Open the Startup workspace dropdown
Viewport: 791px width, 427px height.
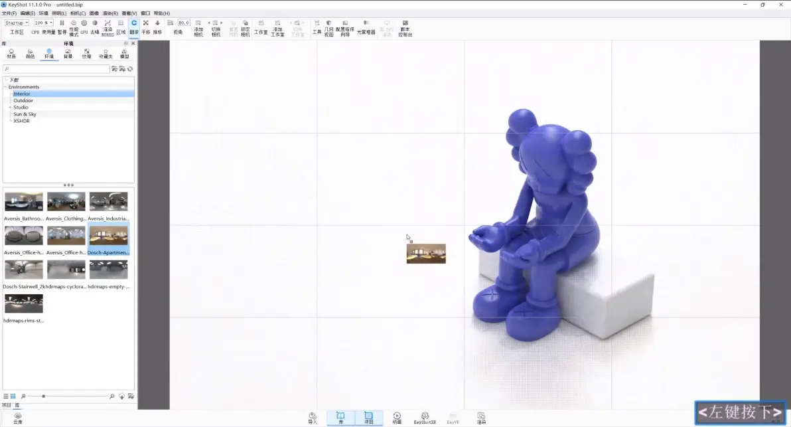[17, 23]
